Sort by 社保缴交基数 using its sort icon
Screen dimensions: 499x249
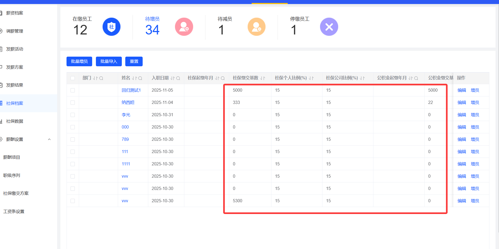point(263,78)
